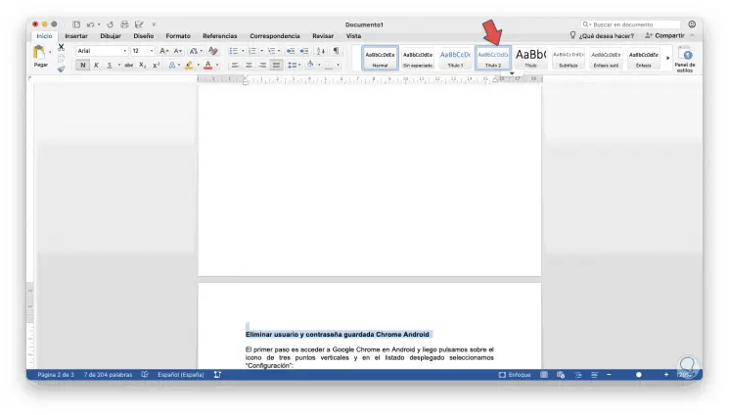Viewport: 729px width, 415px height.
Task: Decrease paragraph indent
Action: point(290,51)
